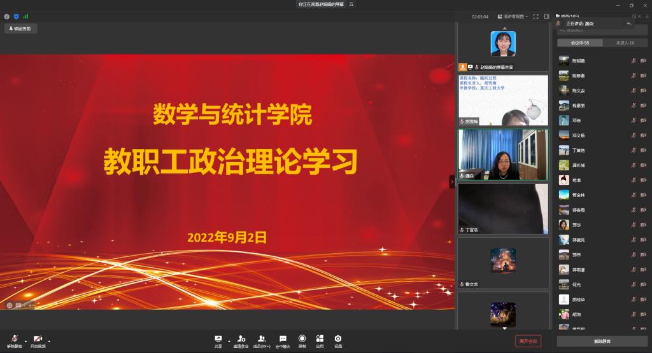The width and height of the screenshot is (652, 353).
Task: Start recording with the 录制 icon
Action: pos(302,340)
